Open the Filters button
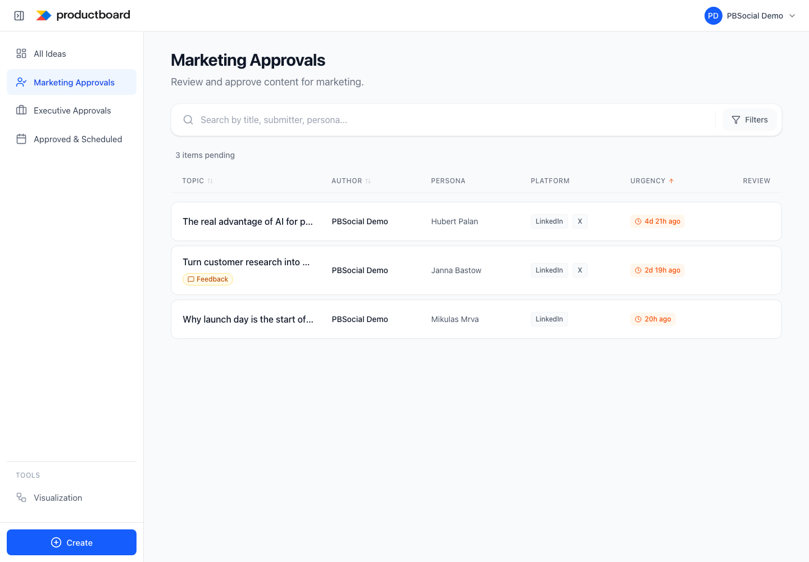The width and height of the screenshot is (809, 562). point(749,120)
